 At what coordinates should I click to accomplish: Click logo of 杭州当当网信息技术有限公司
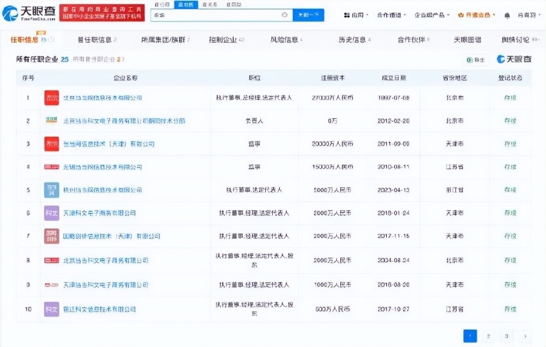coord(52,190)
